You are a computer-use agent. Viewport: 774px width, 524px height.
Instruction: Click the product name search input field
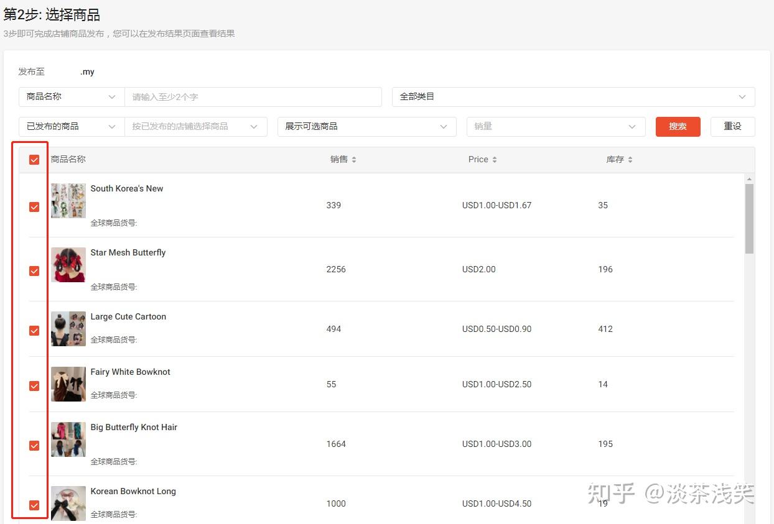(253, 97)
